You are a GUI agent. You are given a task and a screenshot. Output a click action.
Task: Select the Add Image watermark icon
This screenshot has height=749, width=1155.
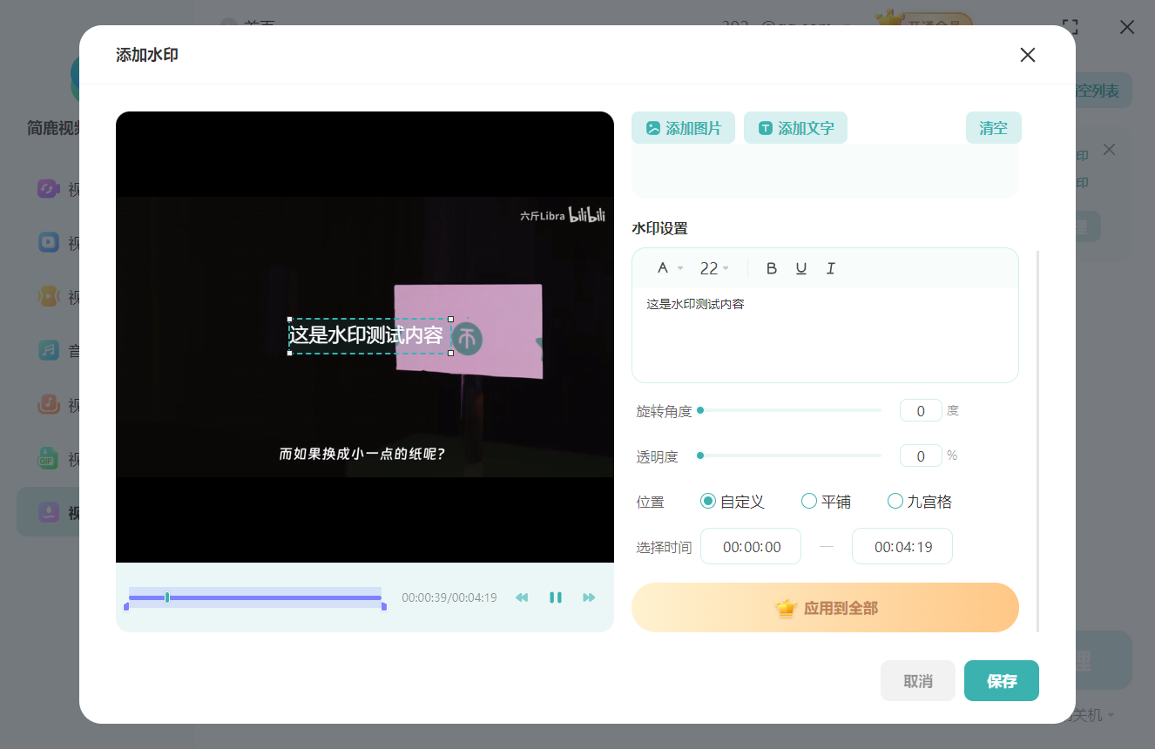click(652, 127)
